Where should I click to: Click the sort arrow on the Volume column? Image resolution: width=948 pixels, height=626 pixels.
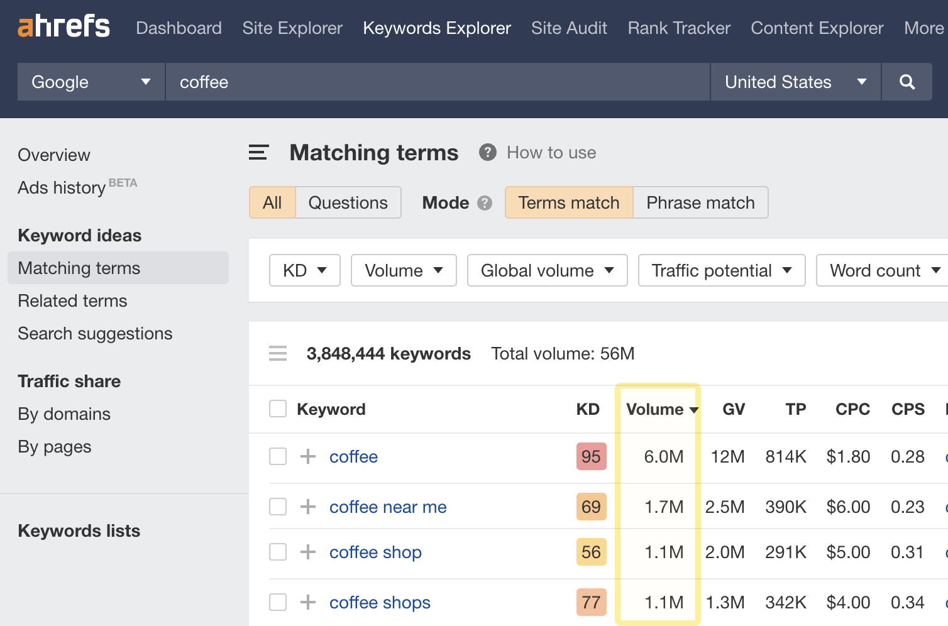click(x=694, y=409)
